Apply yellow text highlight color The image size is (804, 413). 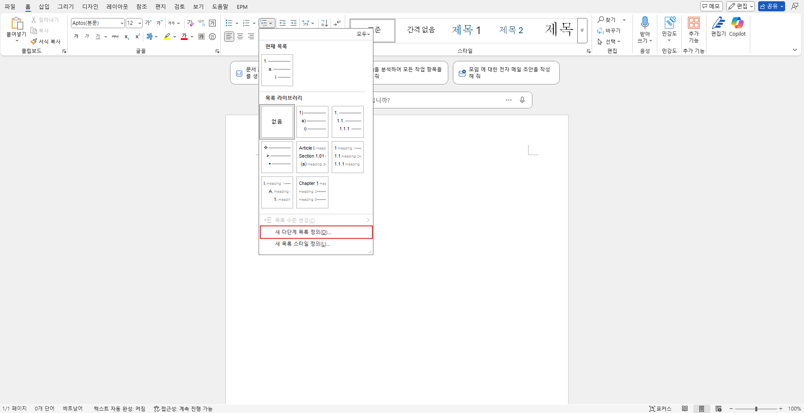tap(167, 37)
